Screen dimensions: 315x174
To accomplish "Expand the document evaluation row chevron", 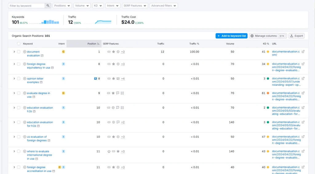I will (14, 52).
